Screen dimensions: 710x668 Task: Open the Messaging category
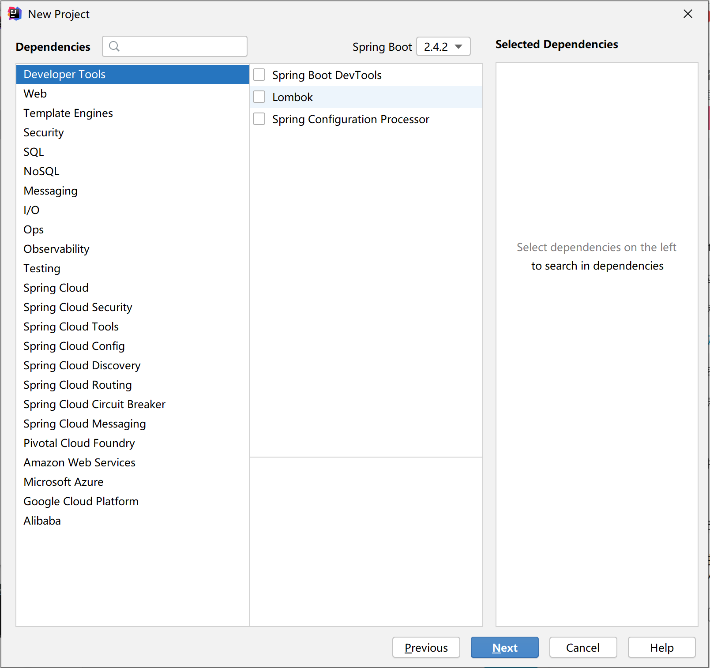[x=133, y=191]
